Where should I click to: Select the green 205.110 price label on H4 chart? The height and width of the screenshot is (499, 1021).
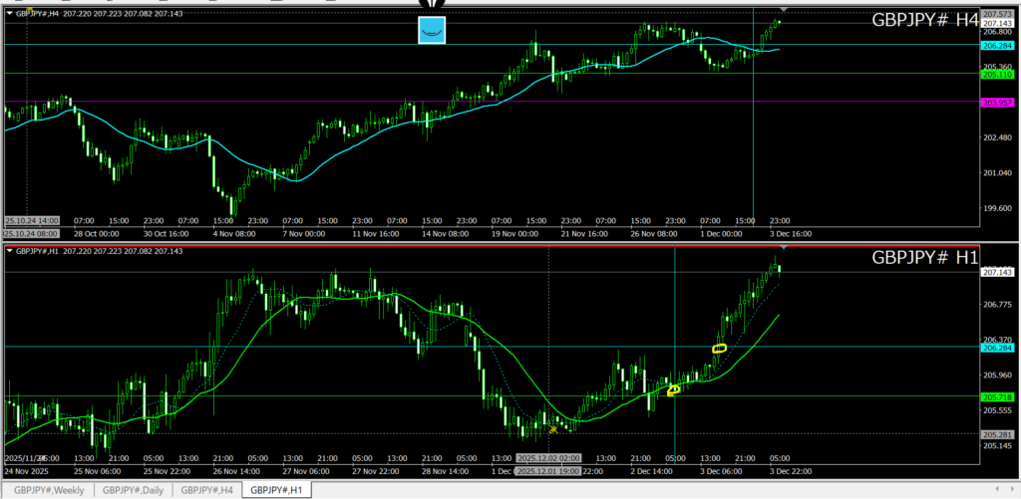[997, 74]
